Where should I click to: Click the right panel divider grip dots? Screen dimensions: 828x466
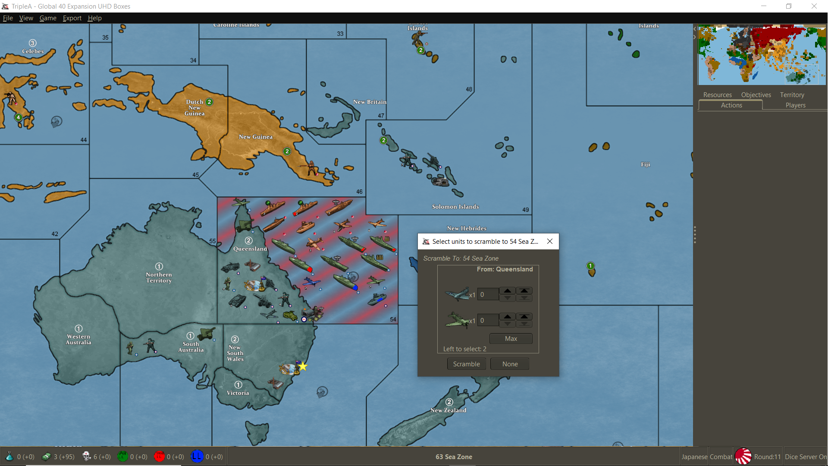[695, 235]
